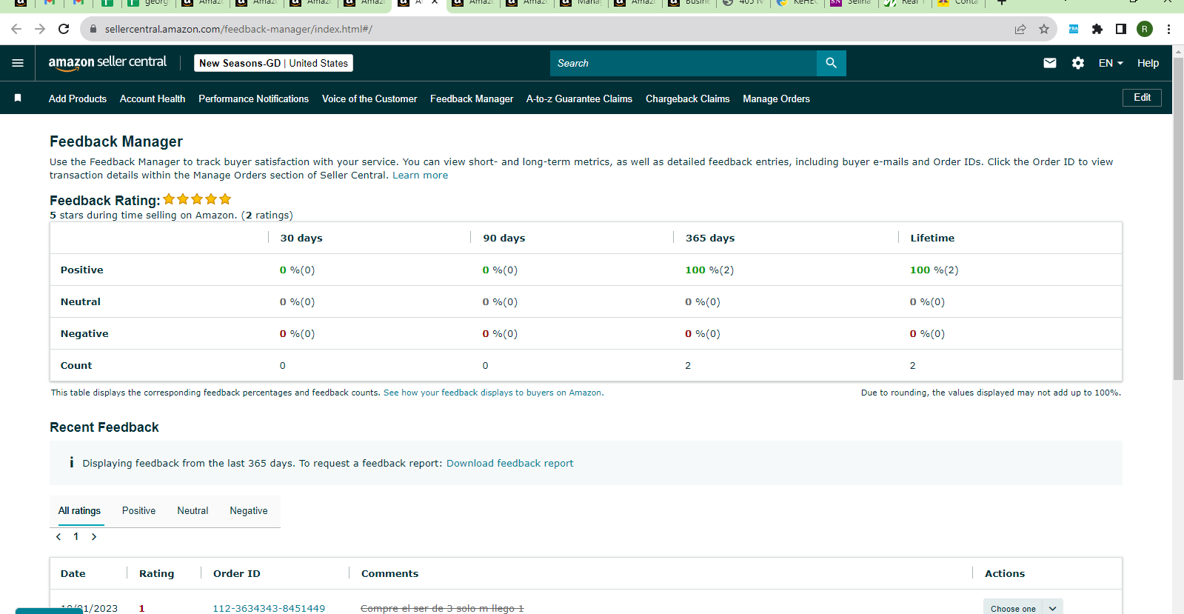Click the Learn more link
Screen dimensions: 1184x614
(420, 176)
